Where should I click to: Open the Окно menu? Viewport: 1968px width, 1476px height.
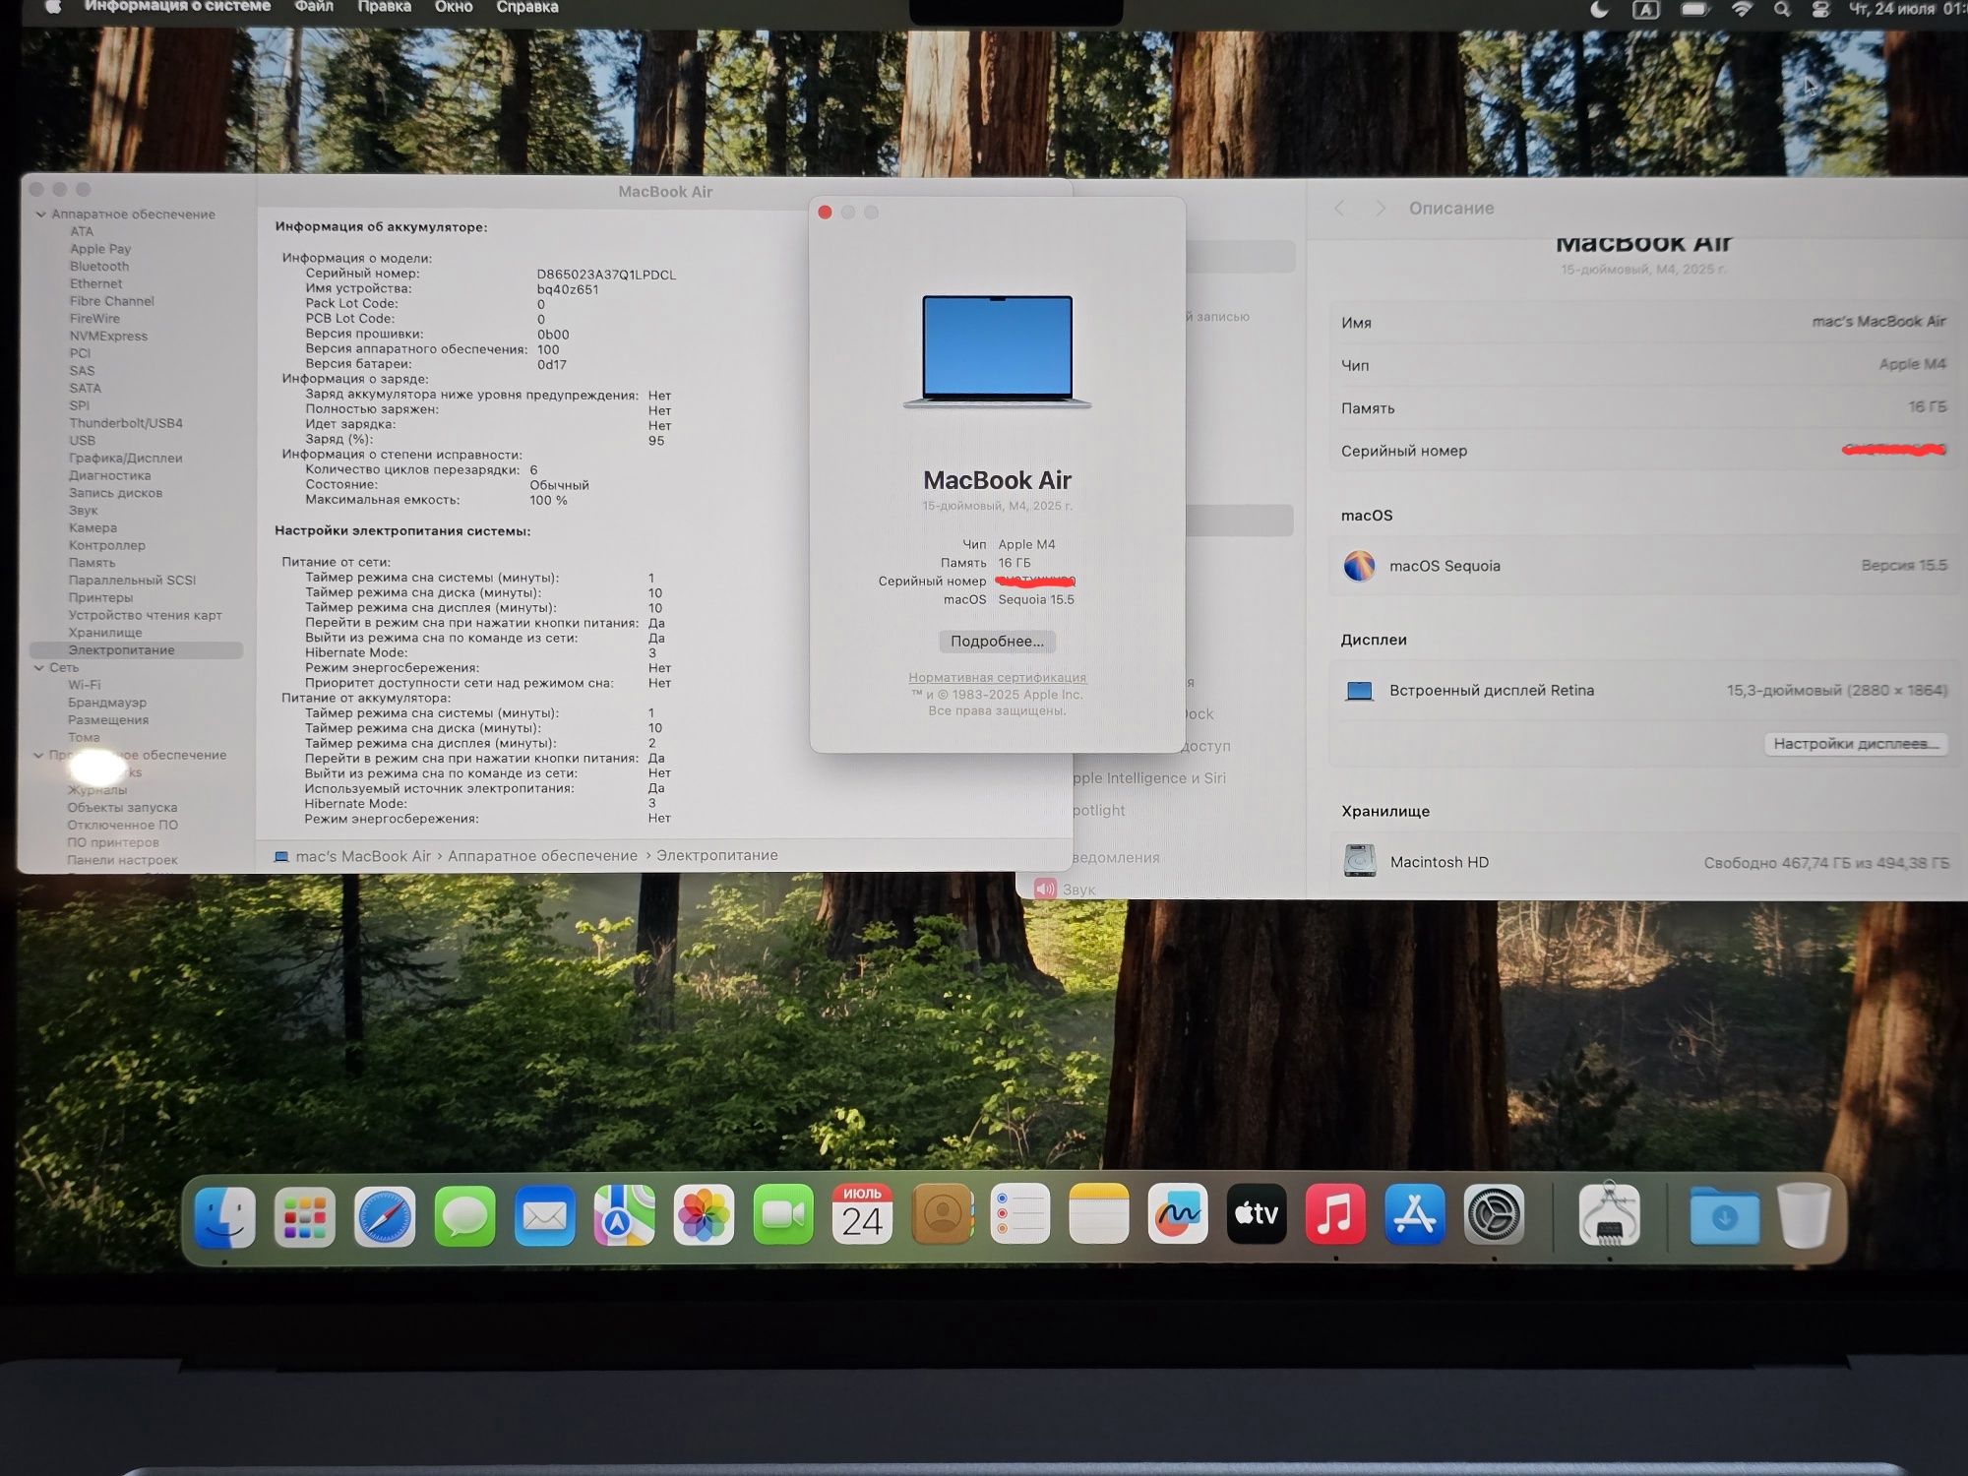[454, 7]
